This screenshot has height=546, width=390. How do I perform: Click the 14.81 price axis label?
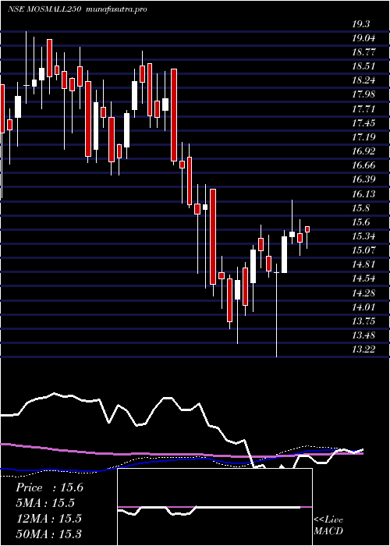point(363,264)
